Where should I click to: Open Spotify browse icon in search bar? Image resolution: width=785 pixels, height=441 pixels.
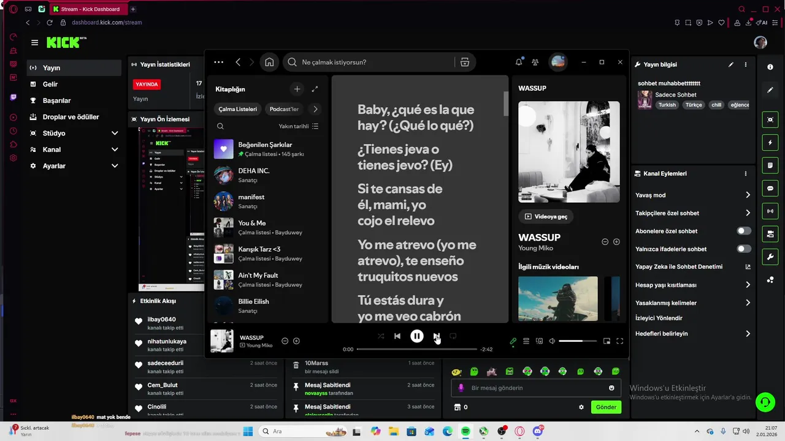465,62
